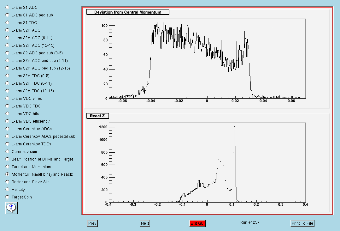
Task: Go to previous page with Prev
Action: pyautogui.click(x=92, y=223)
